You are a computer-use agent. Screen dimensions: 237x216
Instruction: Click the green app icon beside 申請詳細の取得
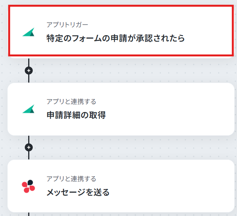(x=29, y=109)
